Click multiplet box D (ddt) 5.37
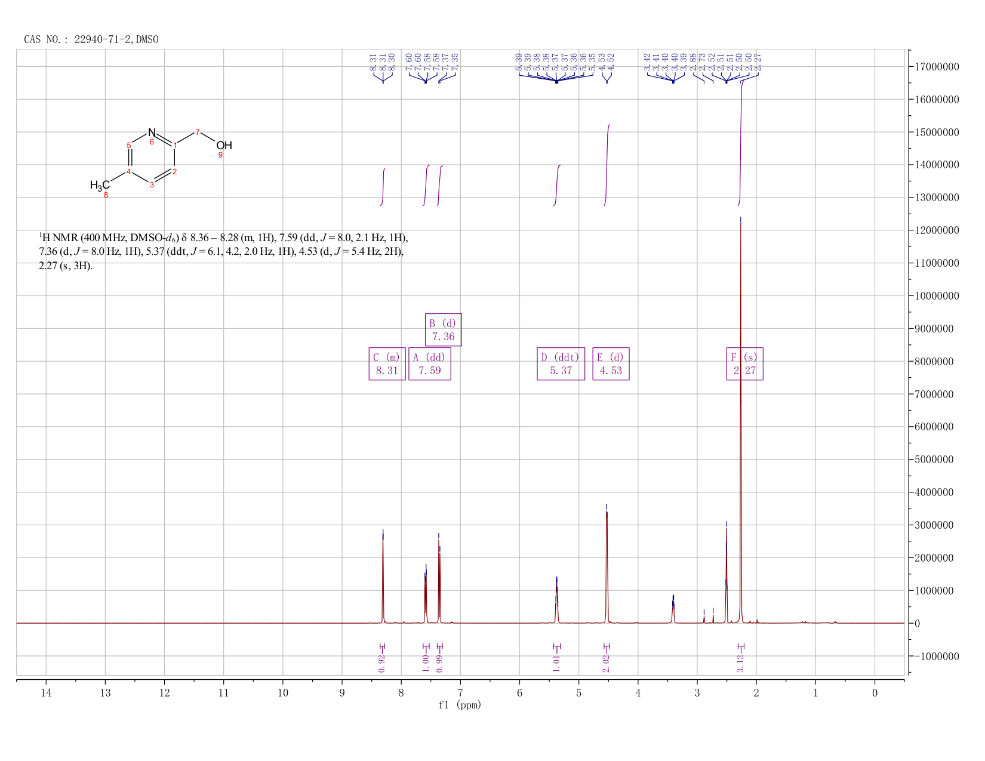Viewport: 985px width, 761px height. (x=561, y=363)
